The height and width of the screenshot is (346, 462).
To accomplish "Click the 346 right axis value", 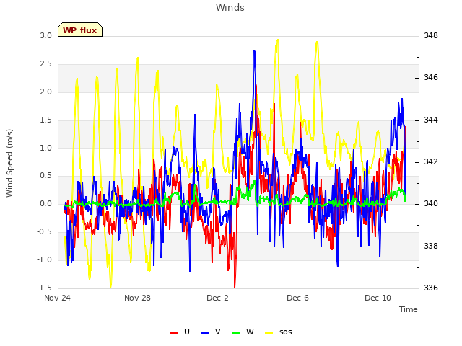I will coord(431,78).
